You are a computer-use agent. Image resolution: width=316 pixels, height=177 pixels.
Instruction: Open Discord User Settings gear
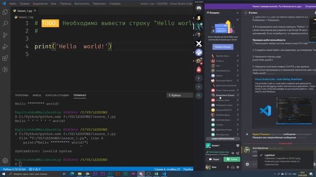coord(238,167)
